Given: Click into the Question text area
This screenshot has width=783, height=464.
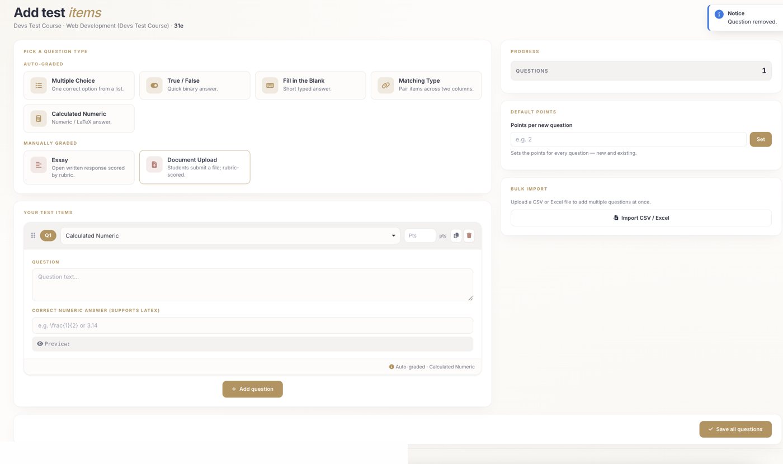Looking at the screenshot, I should coord(253,285).
